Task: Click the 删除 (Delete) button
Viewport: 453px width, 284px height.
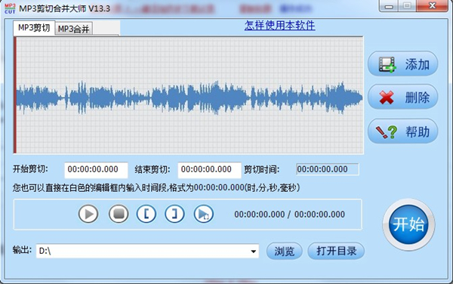Action: coord(402,97)
